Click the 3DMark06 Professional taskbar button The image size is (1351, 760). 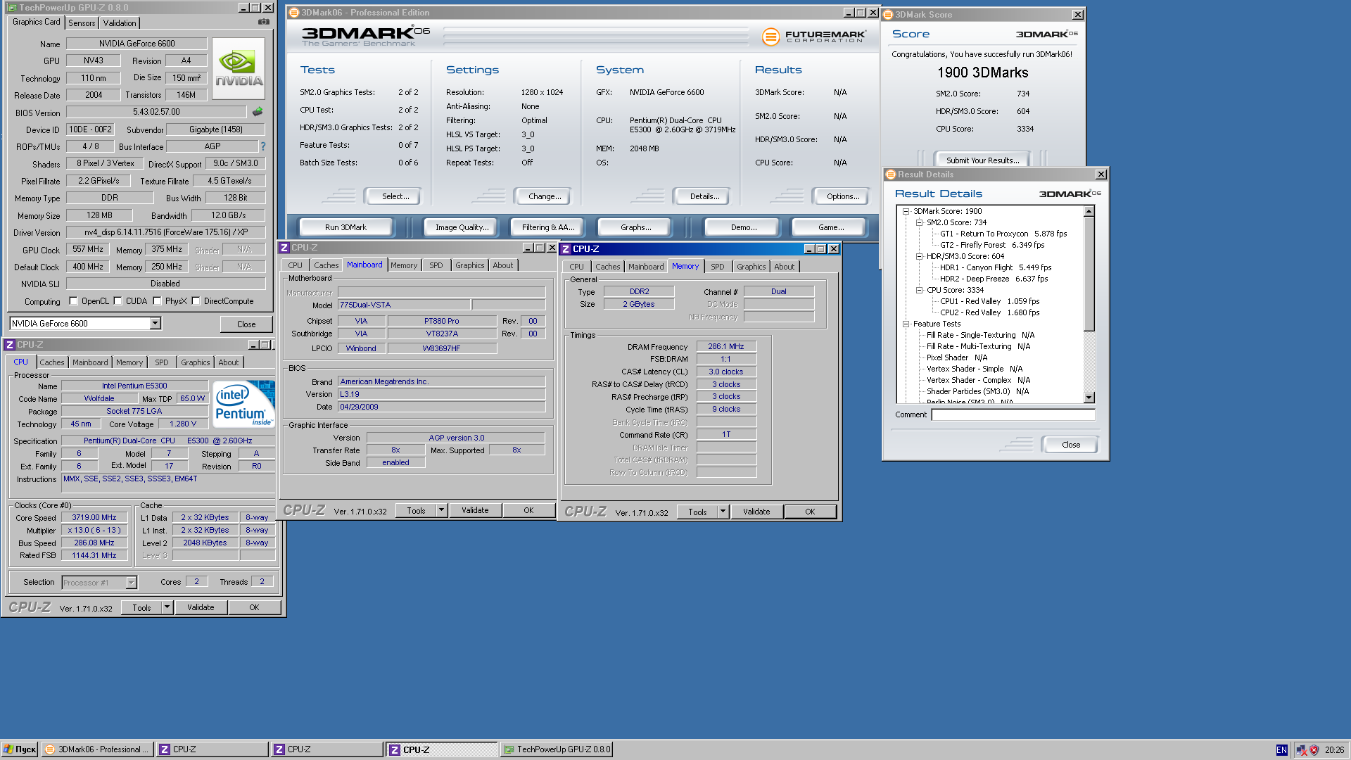(x=98, y=749)
